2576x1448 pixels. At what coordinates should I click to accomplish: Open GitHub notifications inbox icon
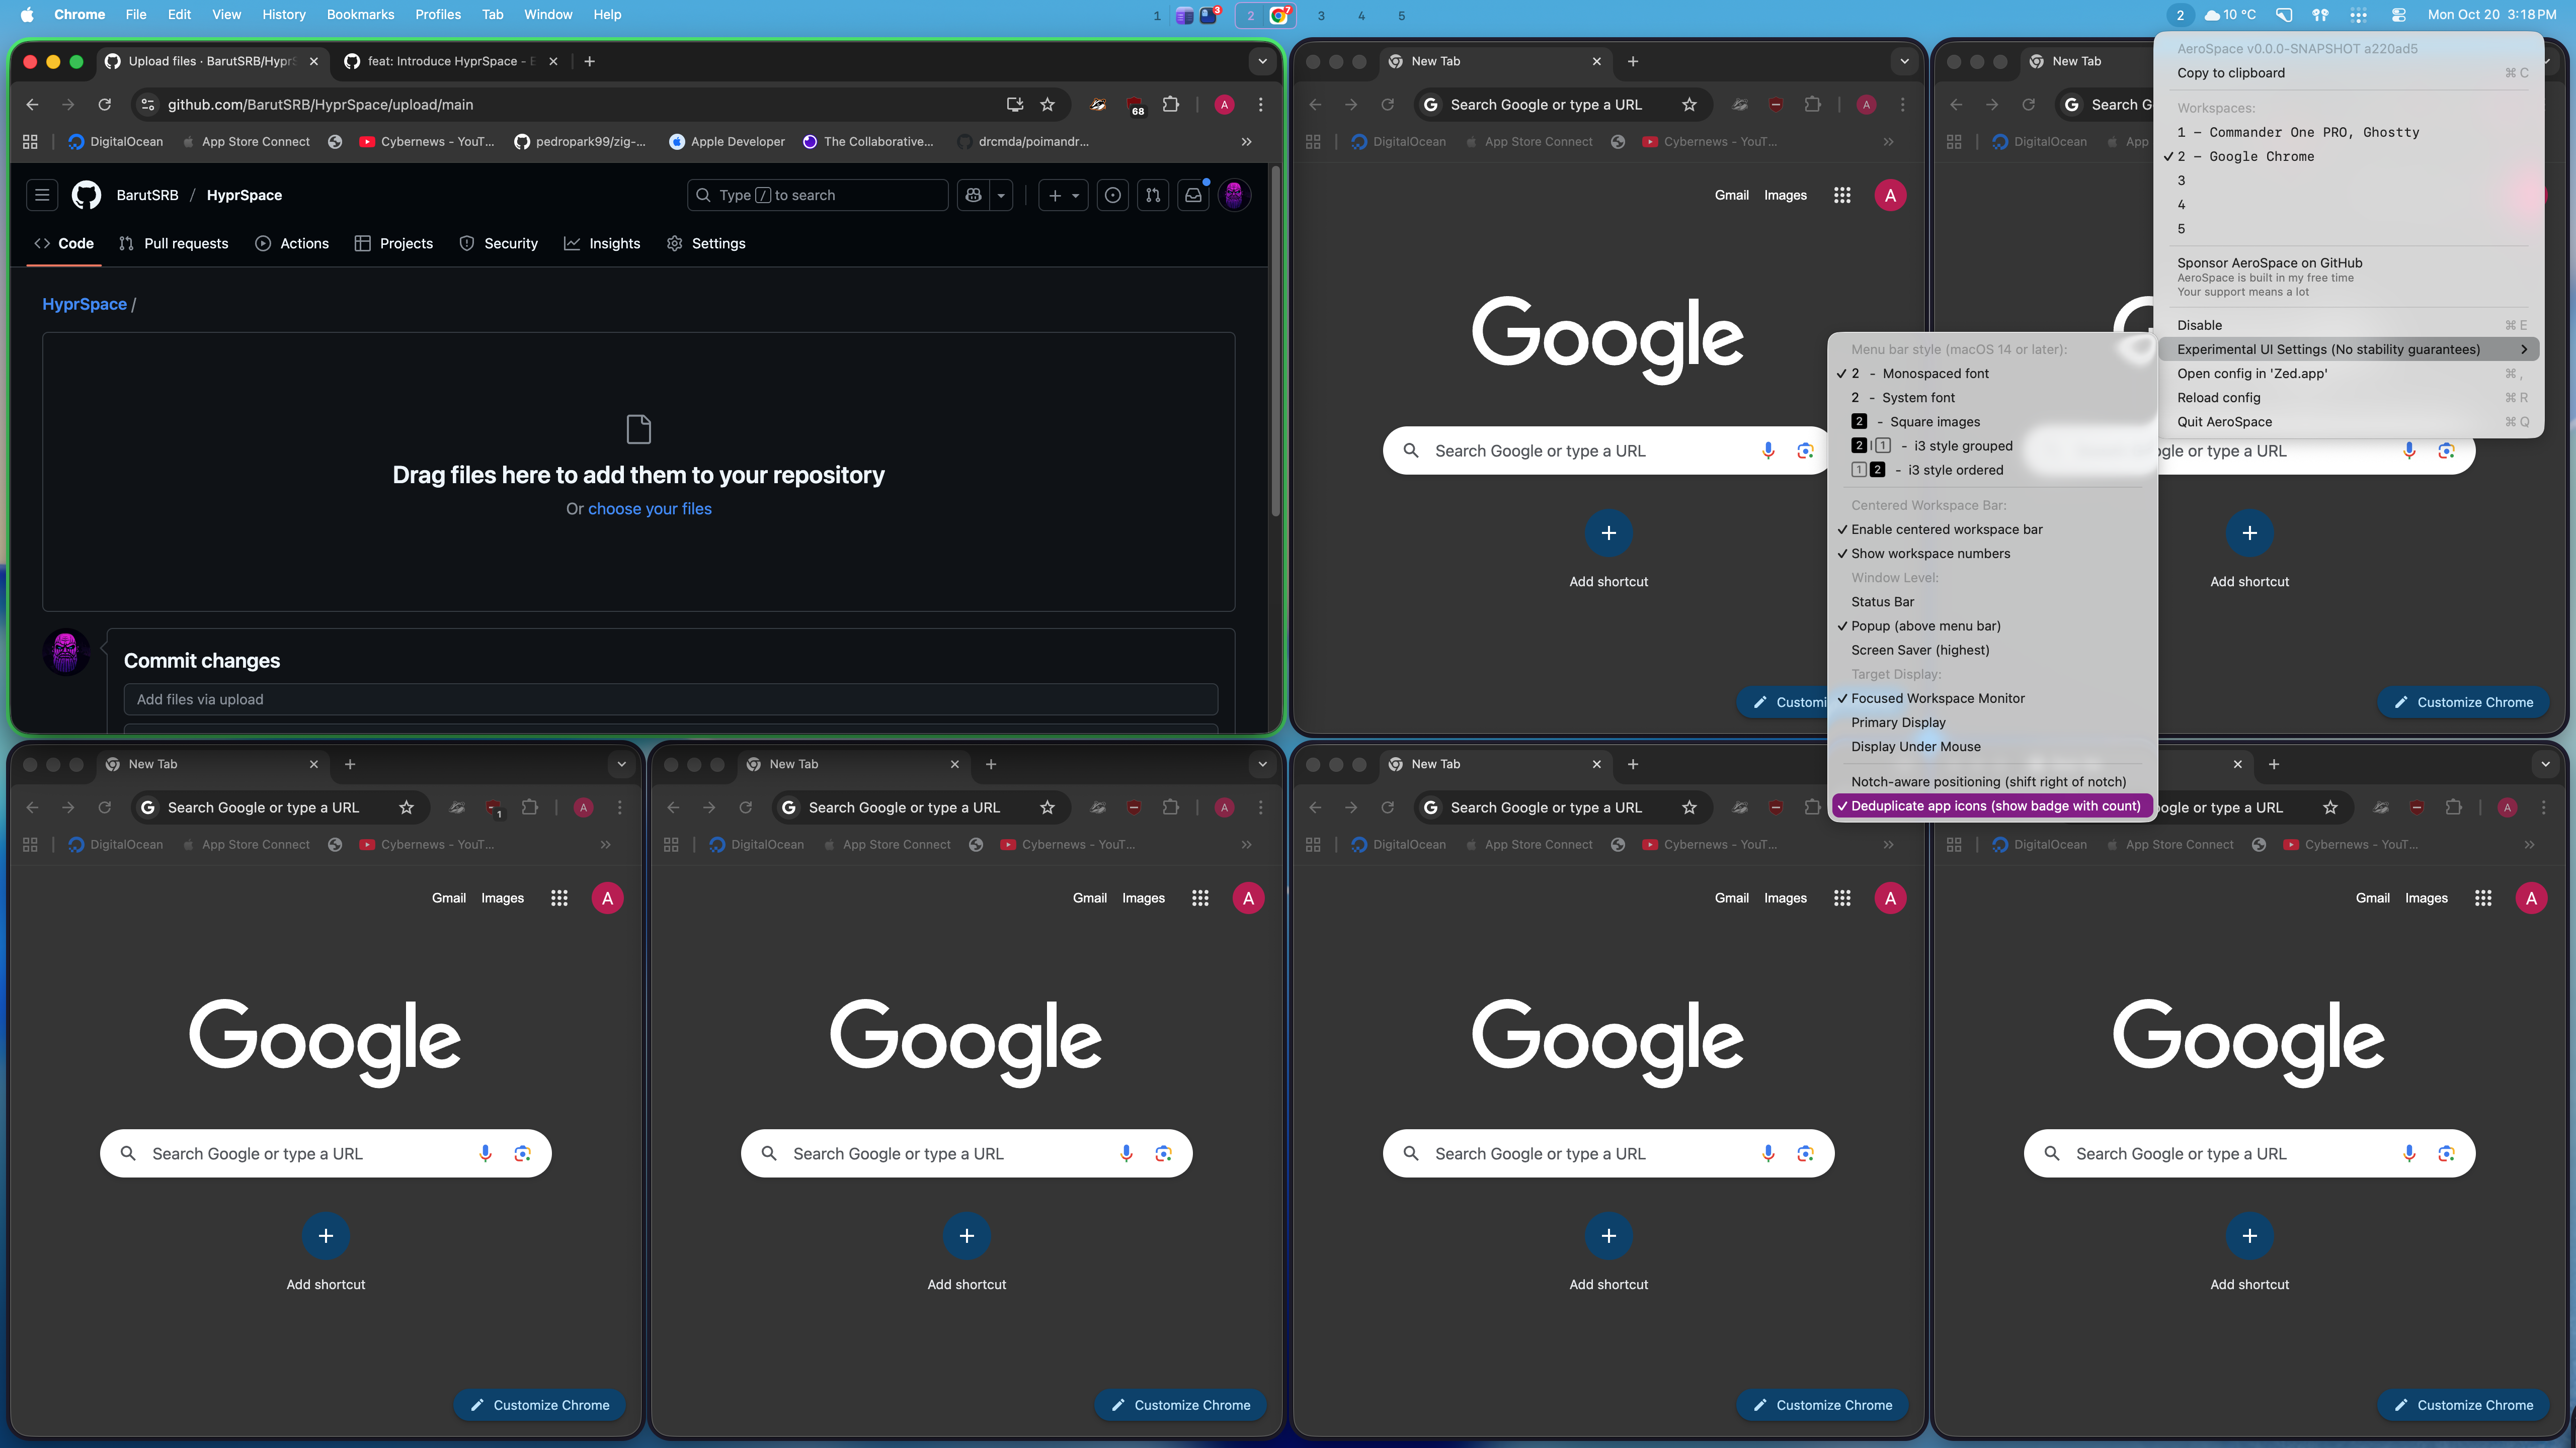tap(1193, 195)
